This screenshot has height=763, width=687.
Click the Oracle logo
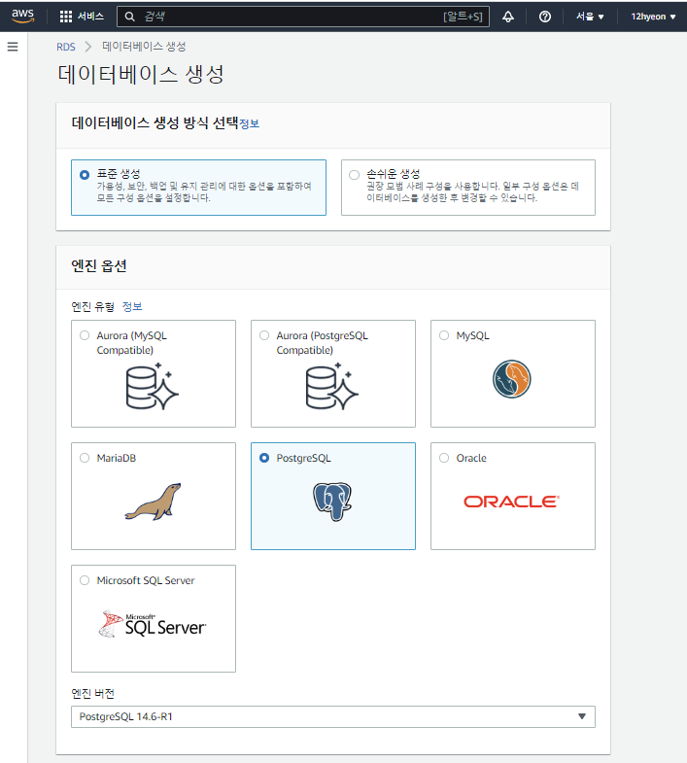click(511, 502)
